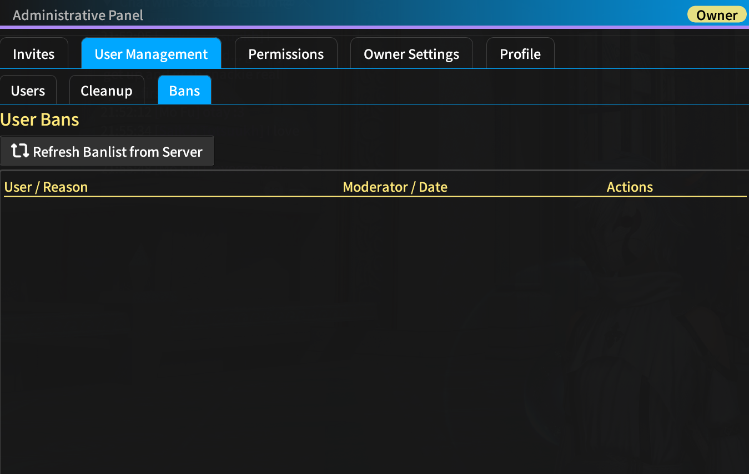Click the User / Reason column header
The width and height of the screenshot is (749, 474).
46,187
